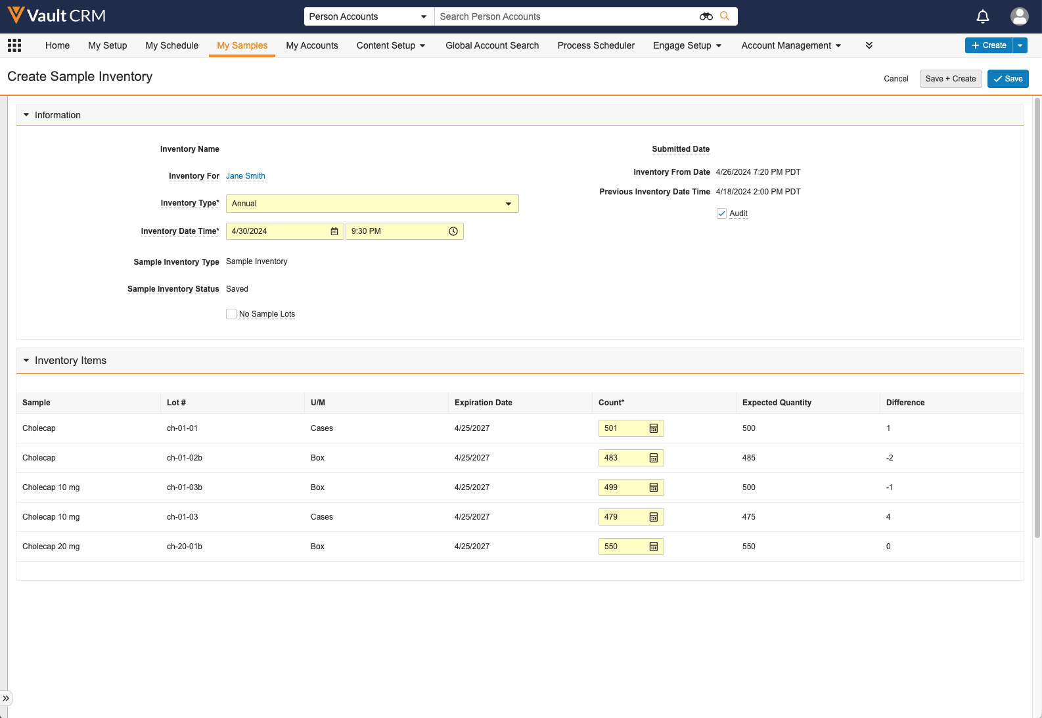Collapse the Inventory Items section
The image size is (1042, 718).
[26, 361]
